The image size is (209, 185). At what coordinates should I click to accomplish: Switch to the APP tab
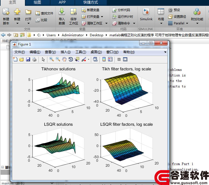pos(62,2)
